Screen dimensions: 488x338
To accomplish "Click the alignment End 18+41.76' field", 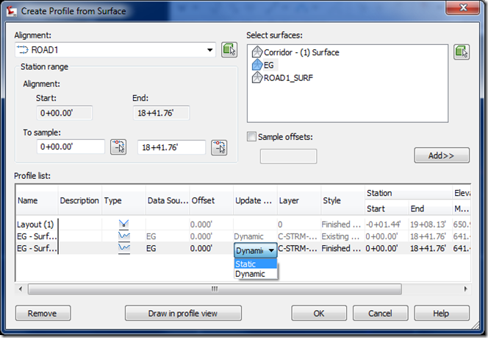I will (x=161, y=113).
